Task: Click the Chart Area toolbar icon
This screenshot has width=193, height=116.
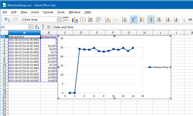Action: tap(82, 20)
